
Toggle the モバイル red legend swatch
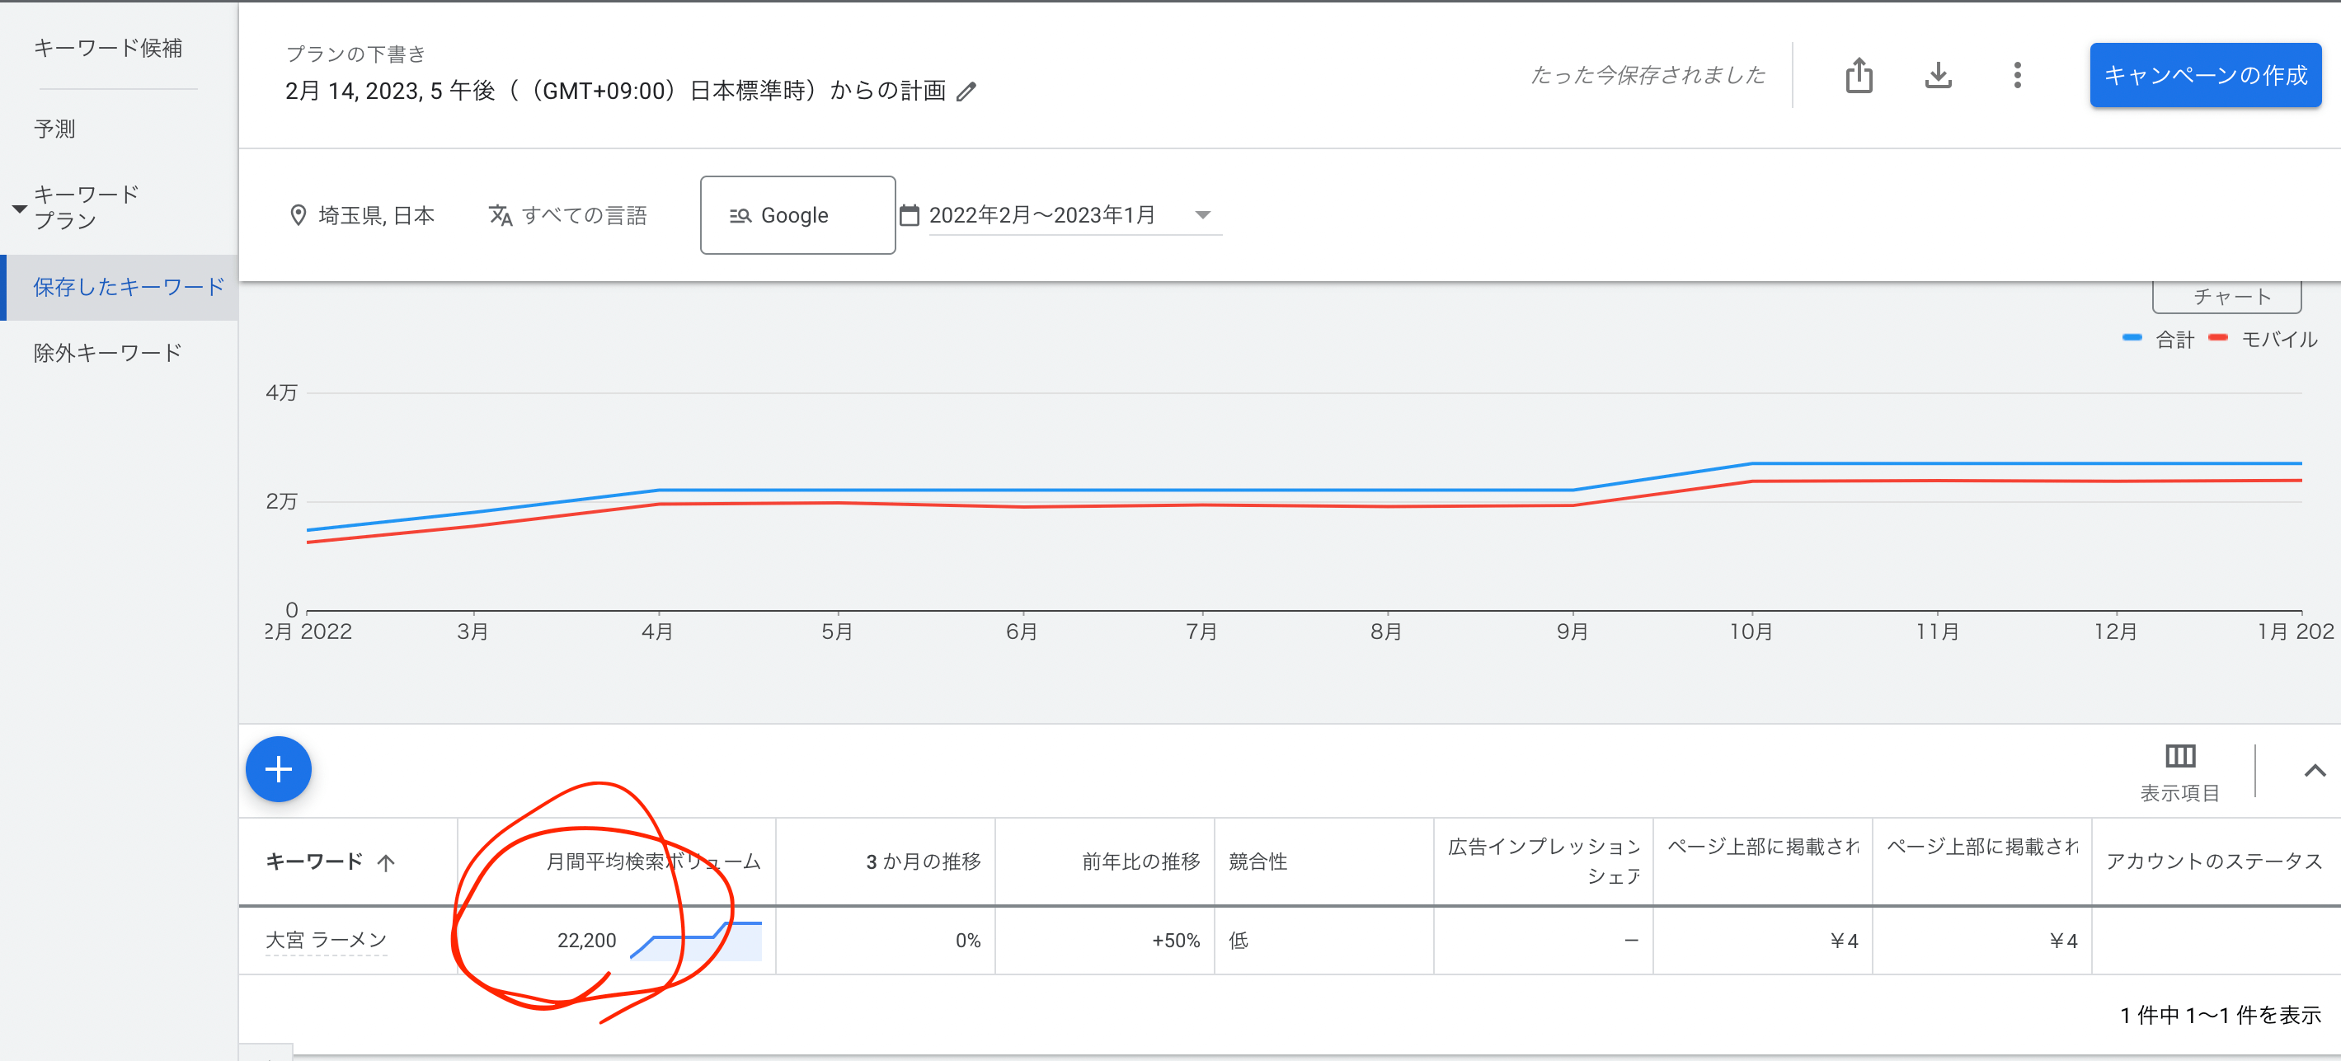click(x=2217, y=338)
